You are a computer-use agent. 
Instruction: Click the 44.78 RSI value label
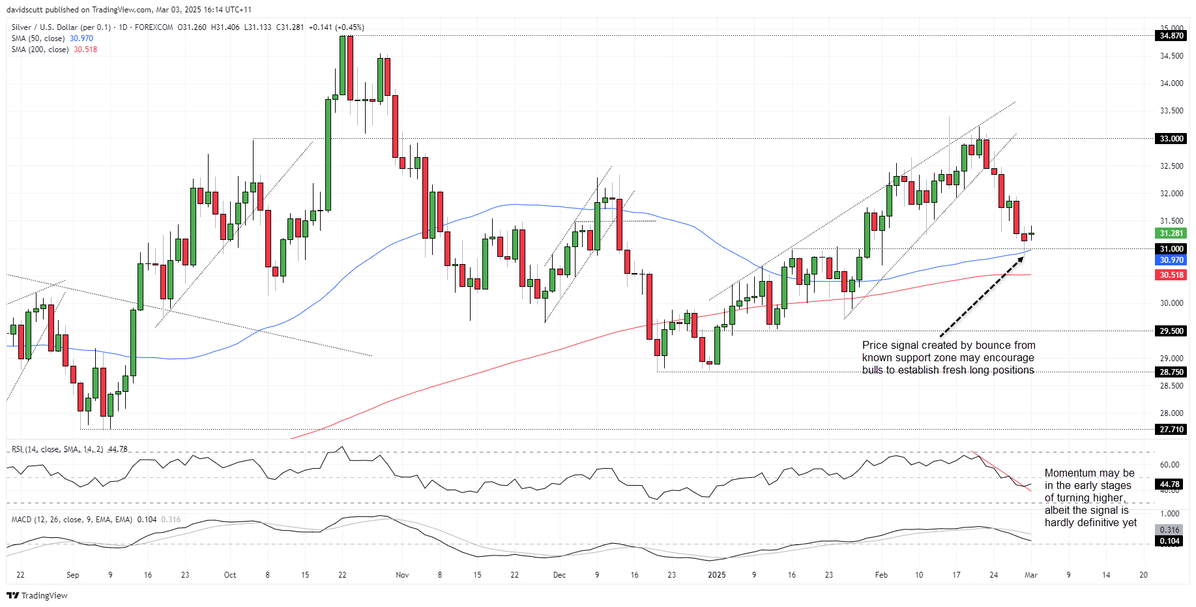point(1169,484)
